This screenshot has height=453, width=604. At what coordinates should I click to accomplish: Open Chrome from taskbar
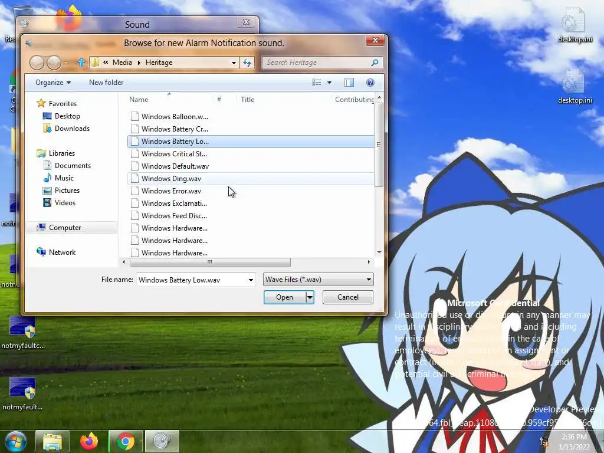(x=126, y=441)
